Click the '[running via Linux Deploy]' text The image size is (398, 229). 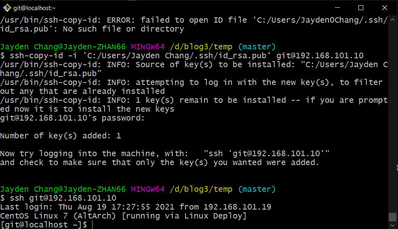tap(184, 216)
